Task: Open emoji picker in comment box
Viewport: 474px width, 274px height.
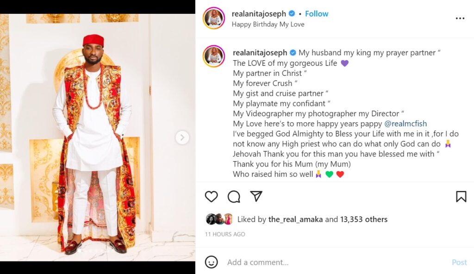Action: [212, 262]
